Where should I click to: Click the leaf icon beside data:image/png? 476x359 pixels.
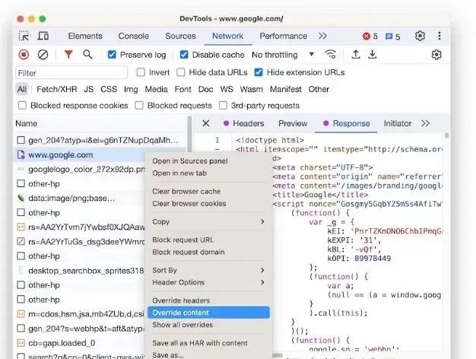click(x=21, y=199)
